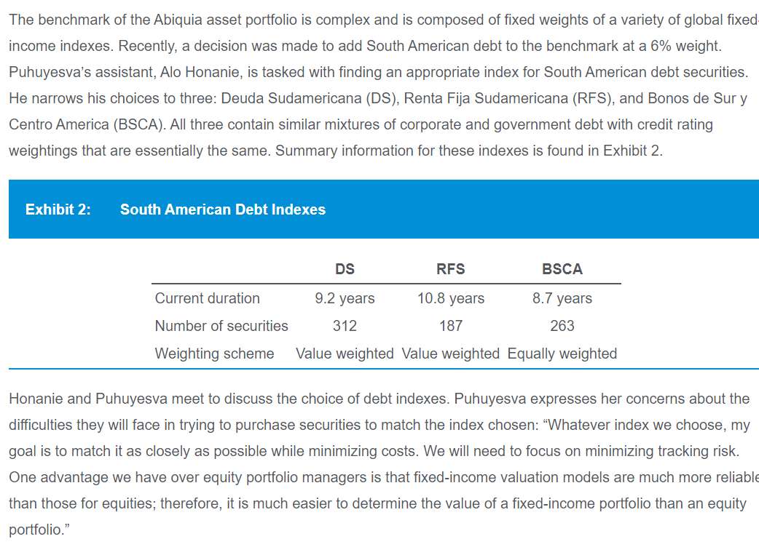Click the Equally weighted cell
This screenshot has width=759, height=547.
562,354
